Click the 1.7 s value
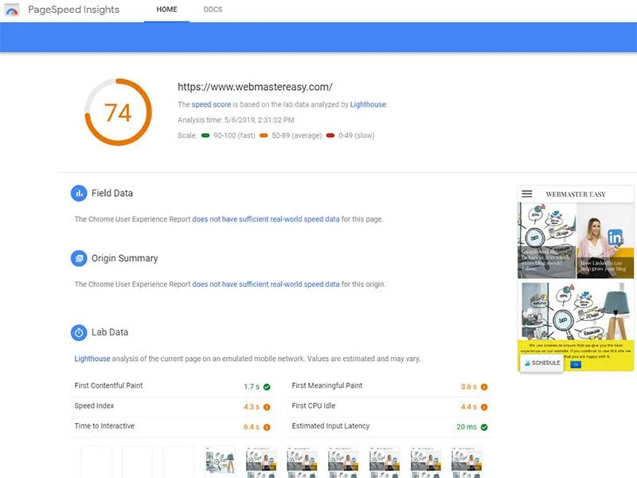 point(252,386)
